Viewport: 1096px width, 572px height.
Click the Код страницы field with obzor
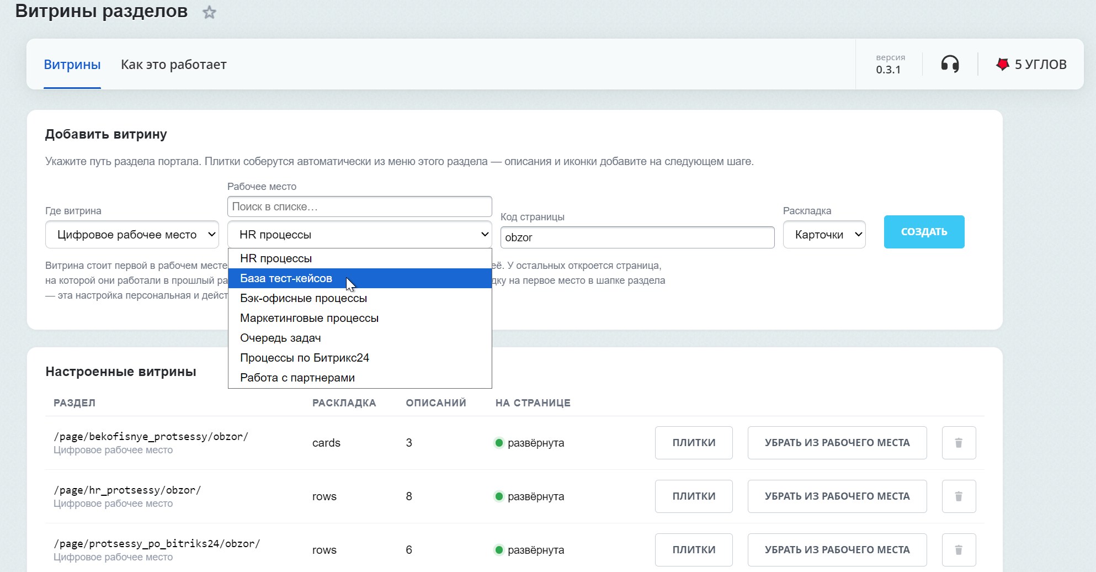click(x=637, y=237)
